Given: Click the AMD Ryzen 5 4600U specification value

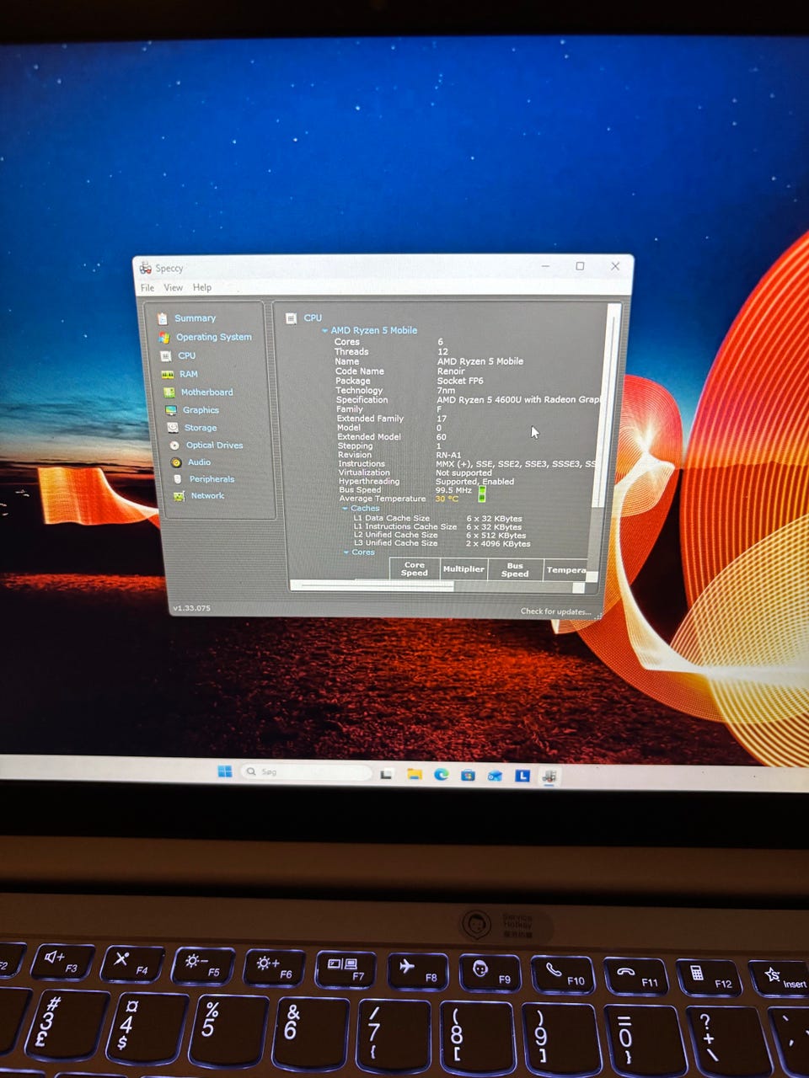Looking at the screenshot, I should point(518,400).
